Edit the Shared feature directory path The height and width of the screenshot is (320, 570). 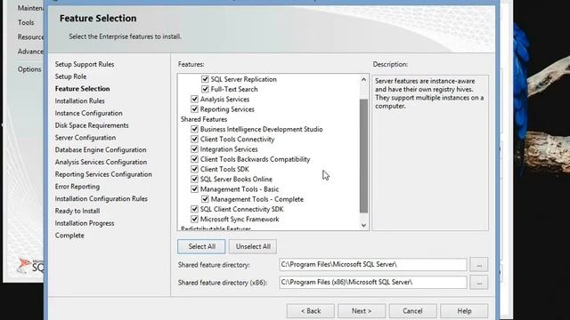click(x=373, y=265)
